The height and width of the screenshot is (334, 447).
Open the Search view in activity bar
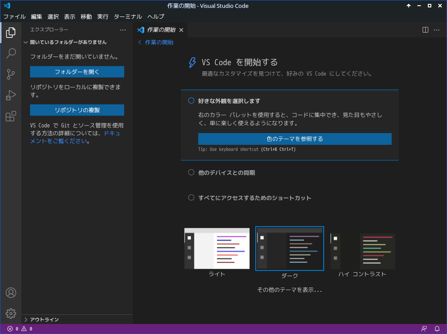click(10, 53)
